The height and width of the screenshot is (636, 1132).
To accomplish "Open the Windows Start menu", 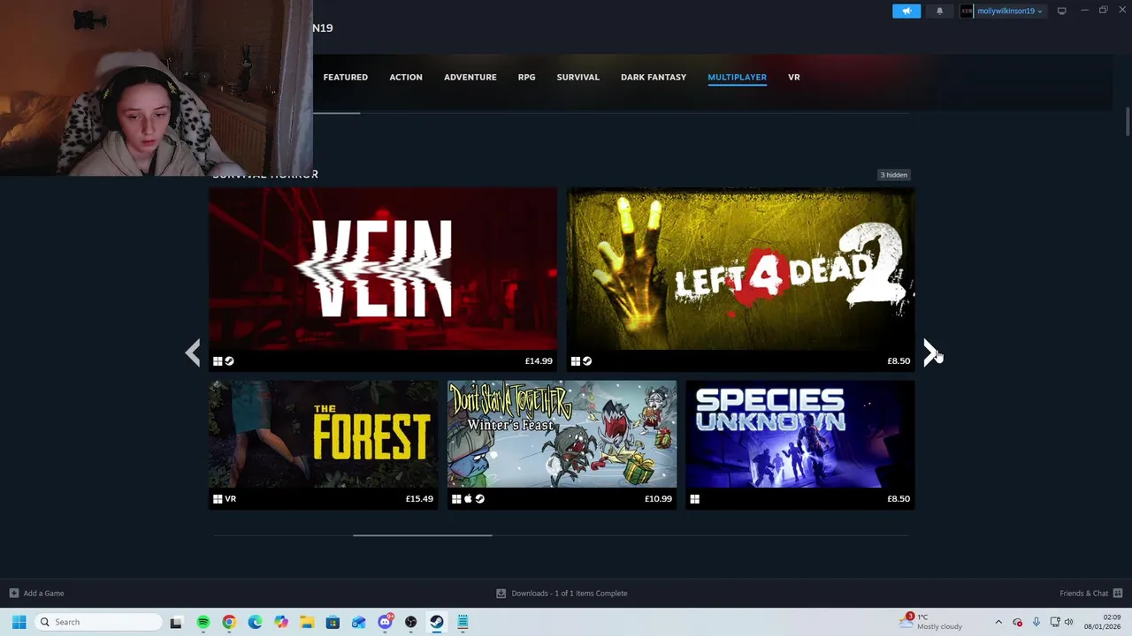I will pos(19,622).
